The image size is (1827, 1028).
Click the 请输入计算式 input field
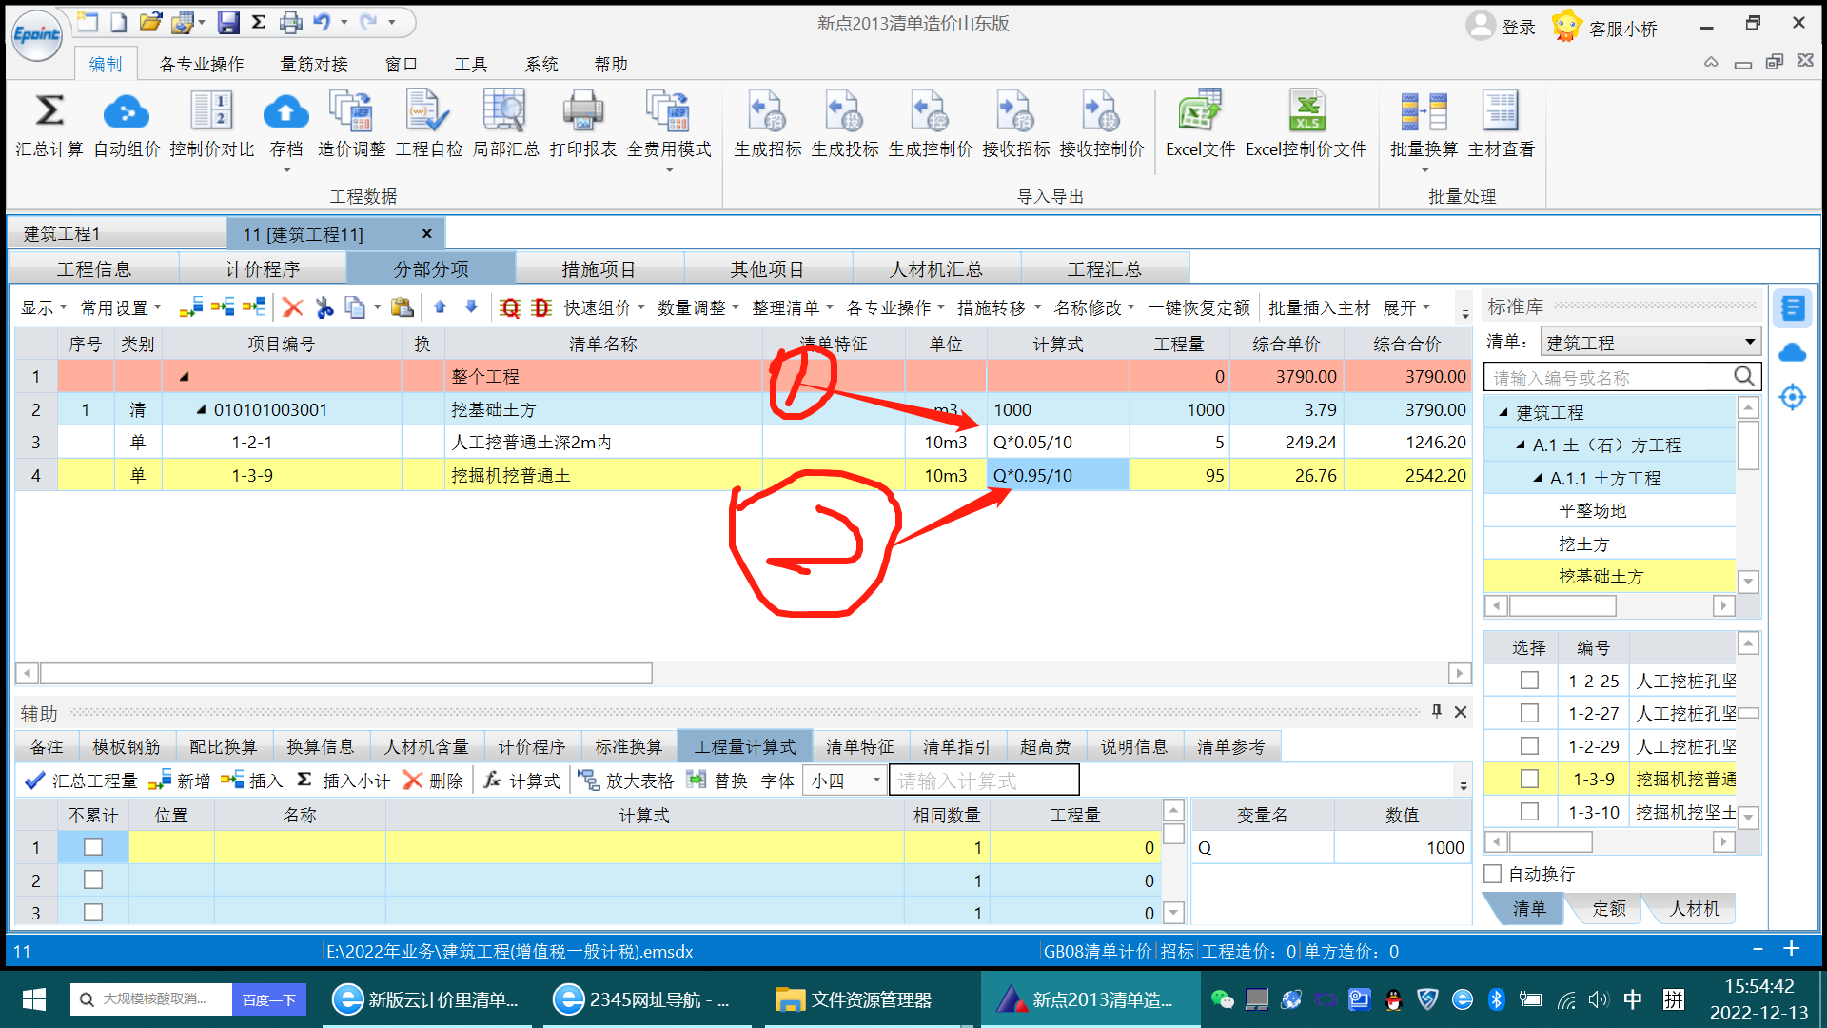coord(984,781)
